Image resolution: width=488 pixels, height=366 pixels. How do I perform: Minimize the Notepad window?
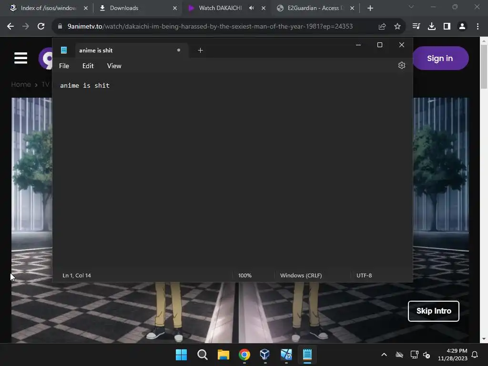[358, 45]
